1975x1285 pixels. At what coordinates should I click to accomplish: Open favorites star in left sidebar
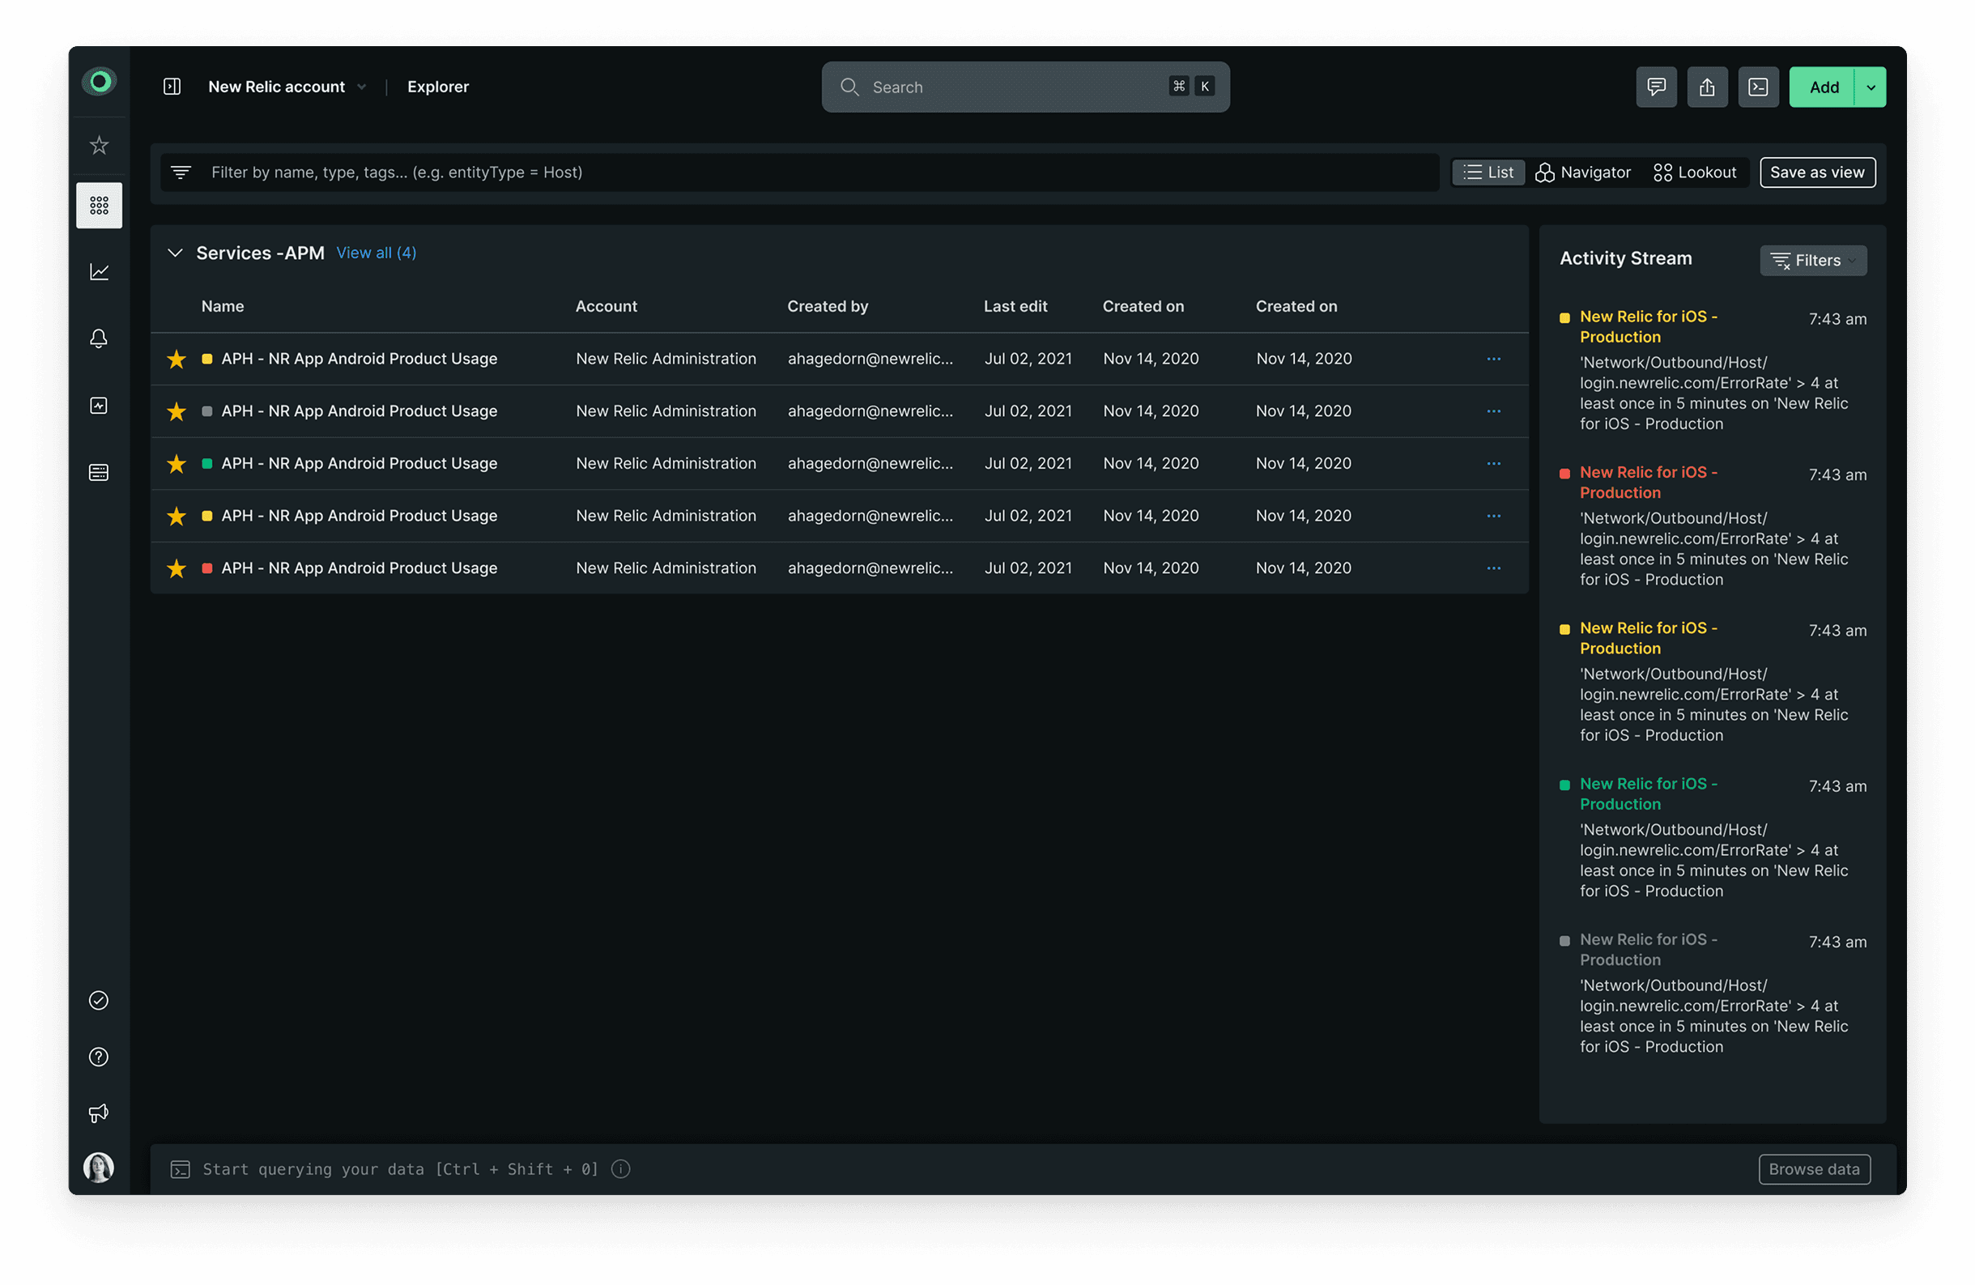tap(99, 145)
